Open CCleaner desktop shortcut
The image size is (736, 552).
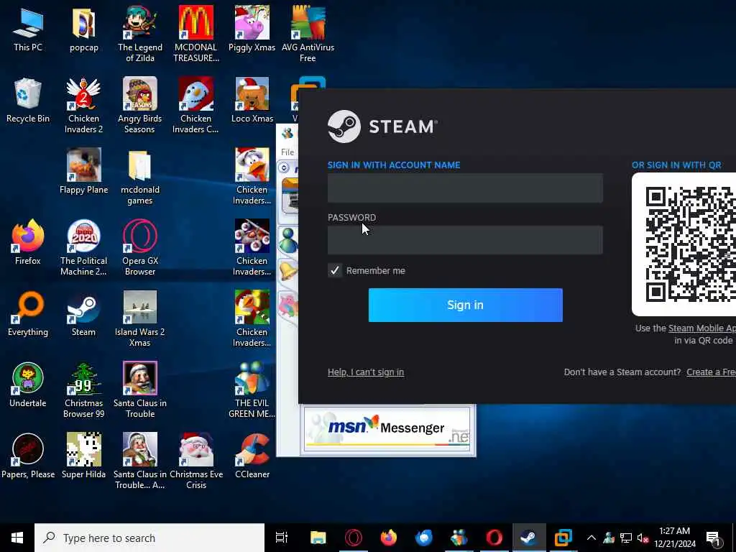click(252, 456)
